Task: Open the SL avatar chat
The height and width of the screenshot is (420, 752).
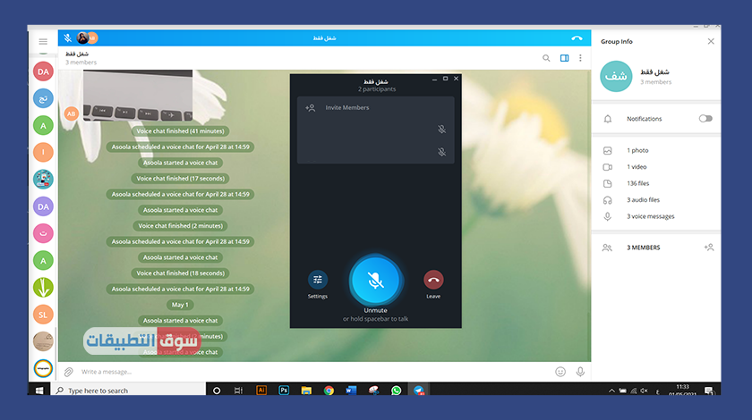Action: [43, 315]
